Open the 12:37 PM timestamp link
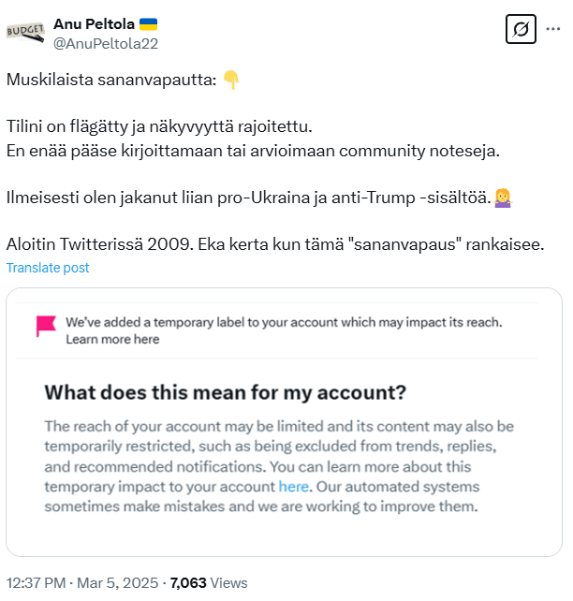The width and height of the screenshot is (573, 601). point(36,582)
